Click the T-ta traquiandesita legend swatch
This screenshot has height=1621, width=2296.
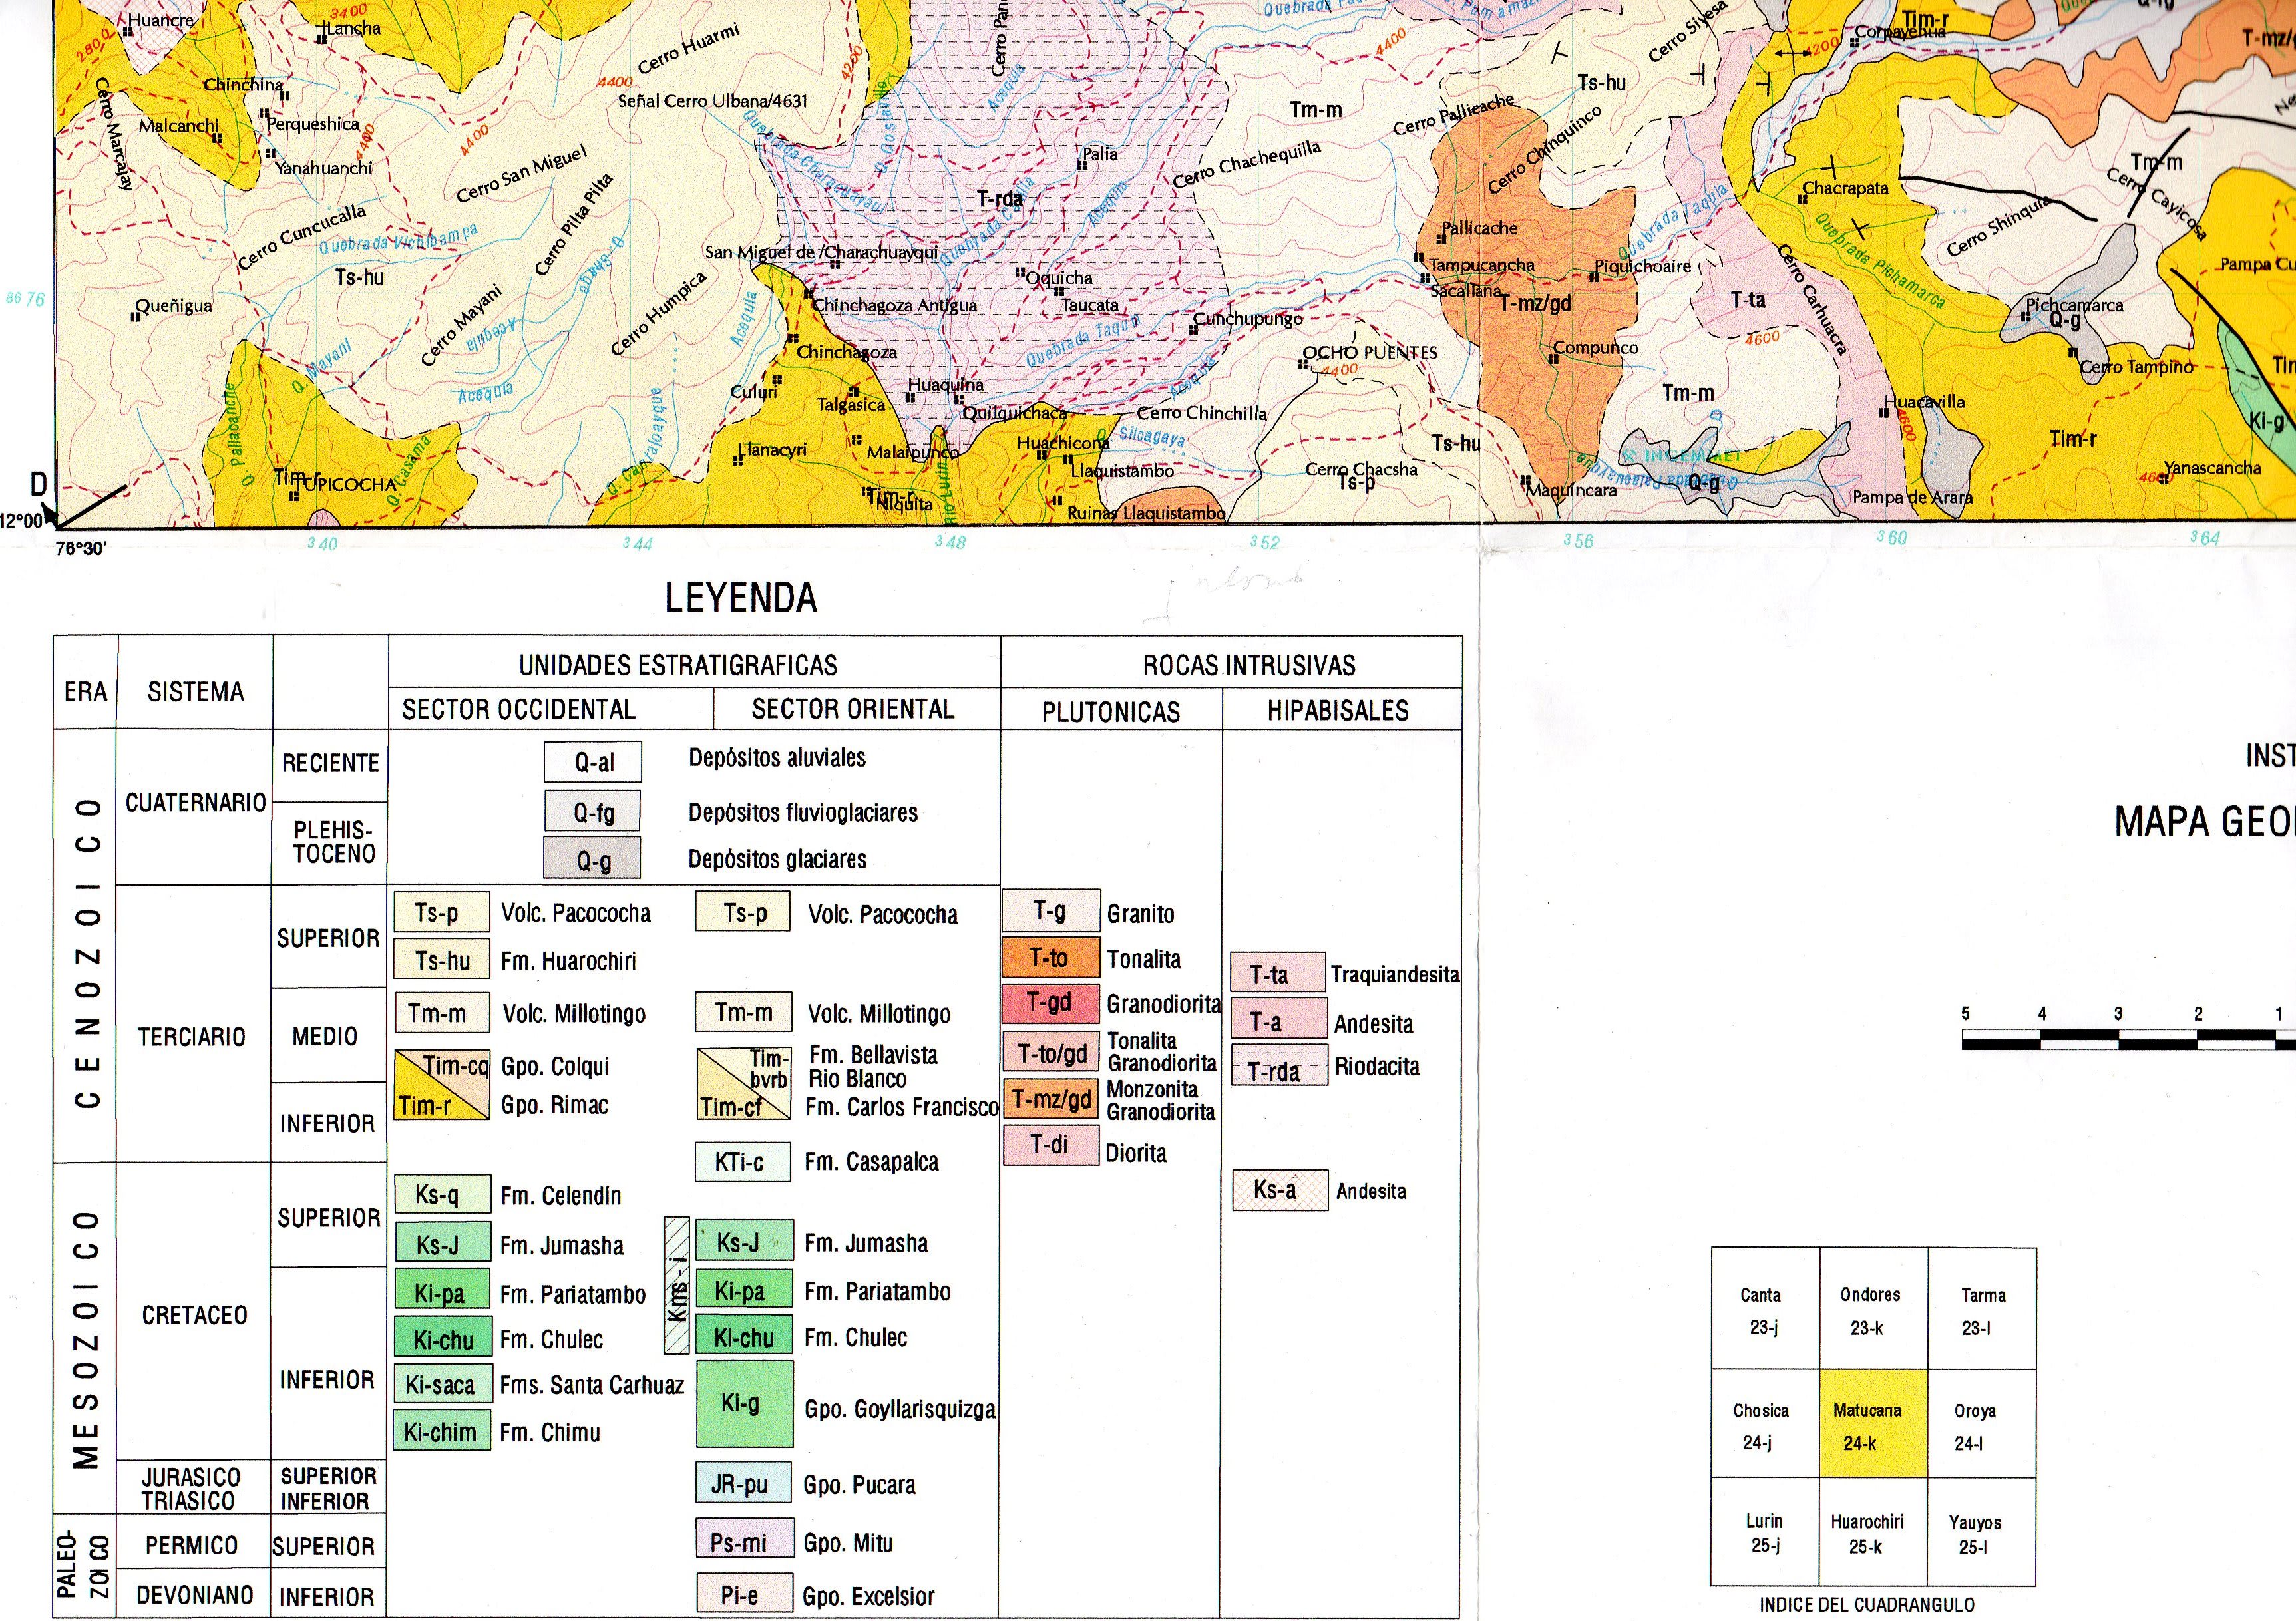click(x=1278, y=973)
